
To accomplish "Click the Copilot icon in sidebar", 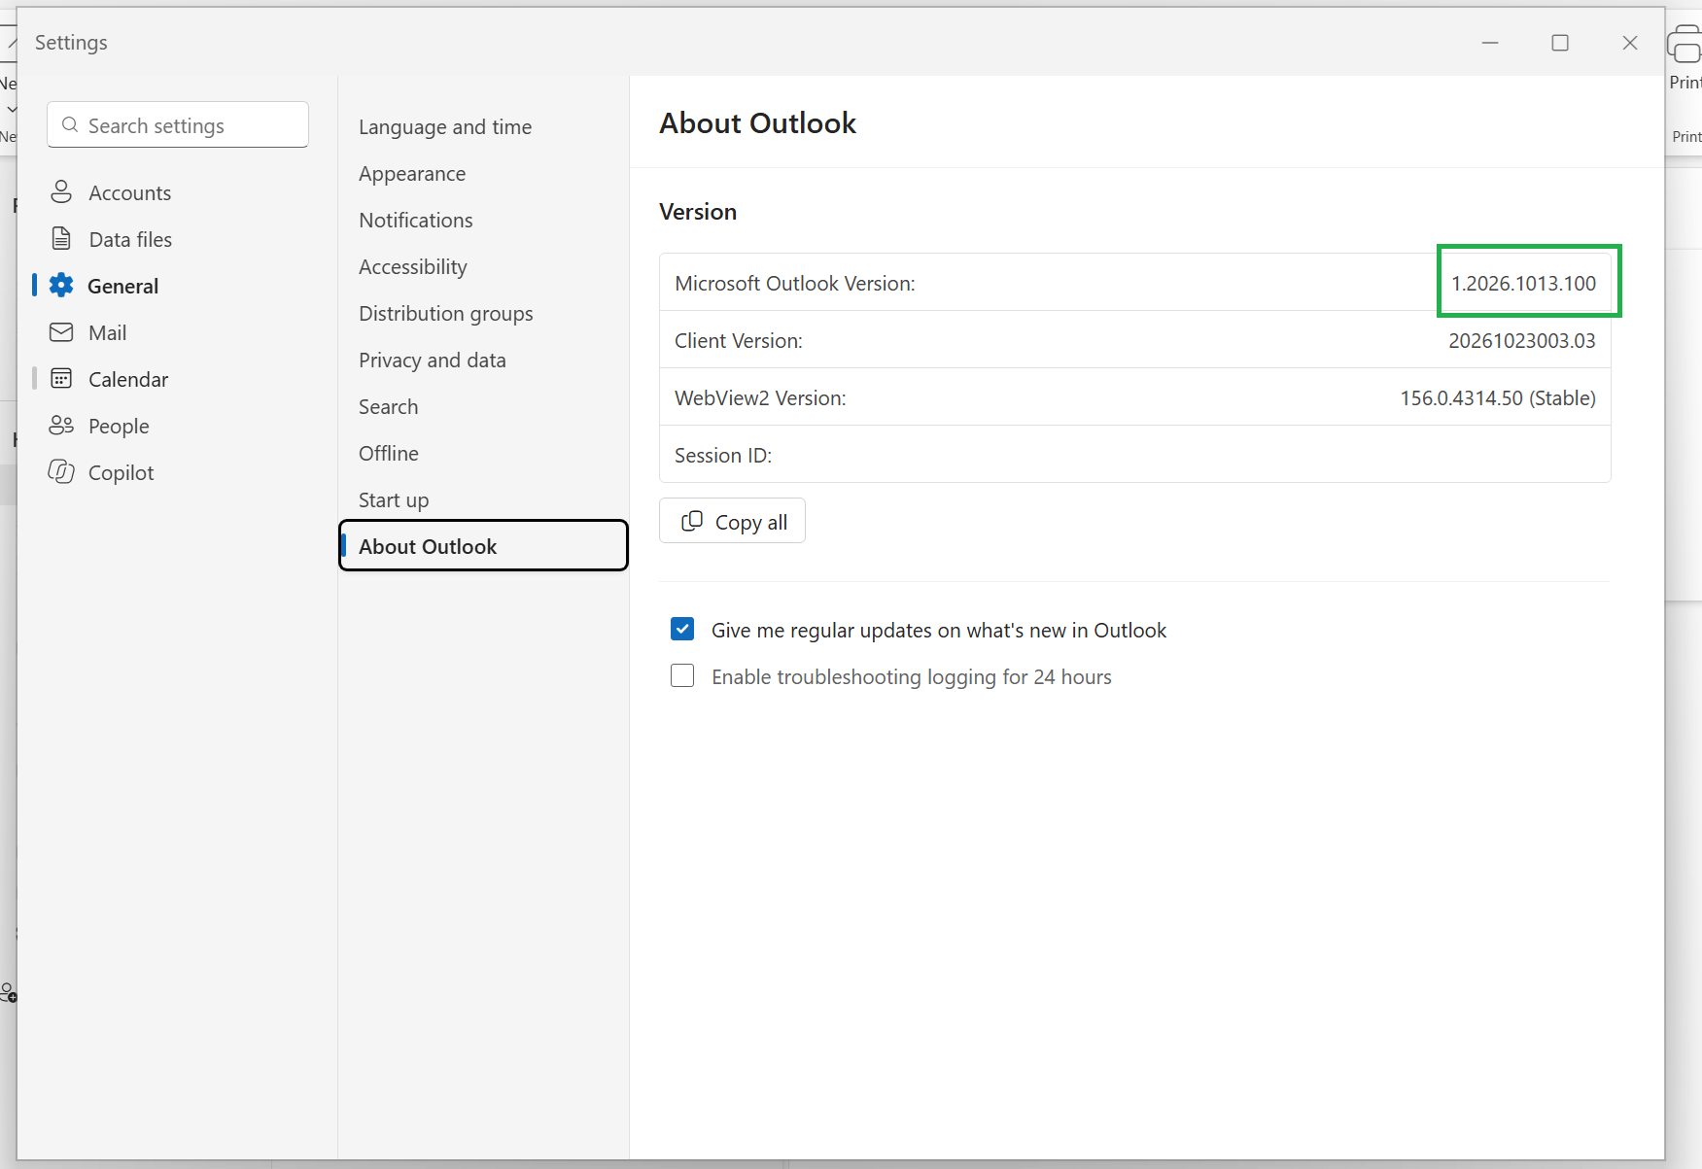I will pos(61,472).
